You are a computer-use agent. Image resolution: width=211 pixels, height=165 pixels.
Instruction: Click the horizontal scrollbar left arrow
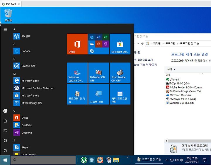[166, 141]
